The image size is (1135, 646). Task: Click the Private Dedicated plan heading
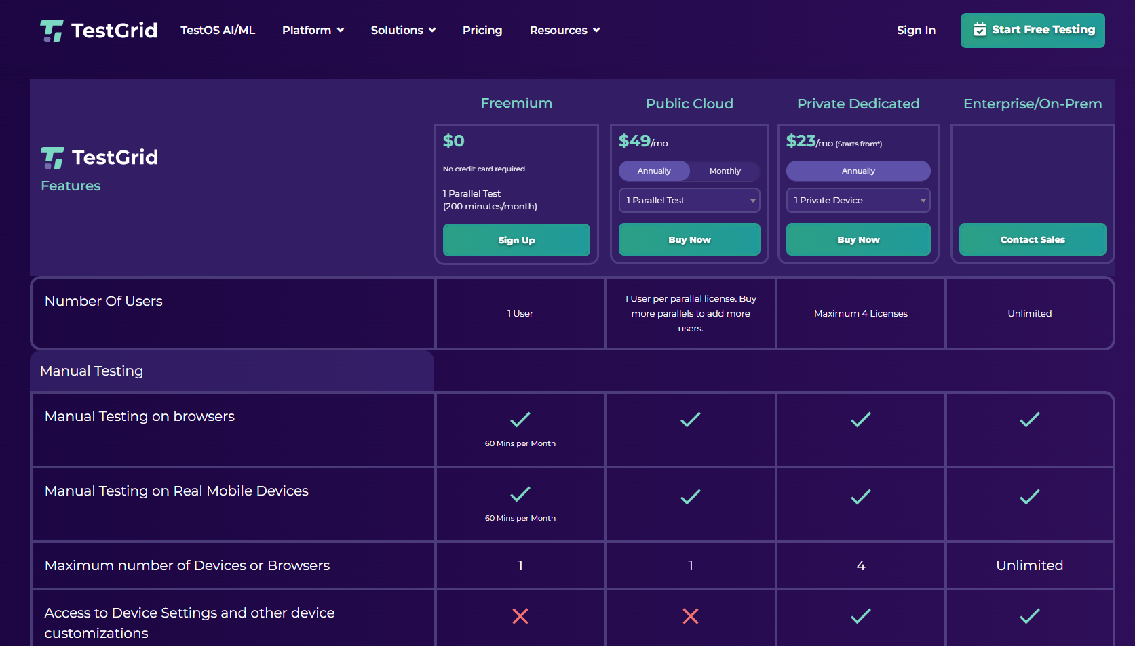858,104
